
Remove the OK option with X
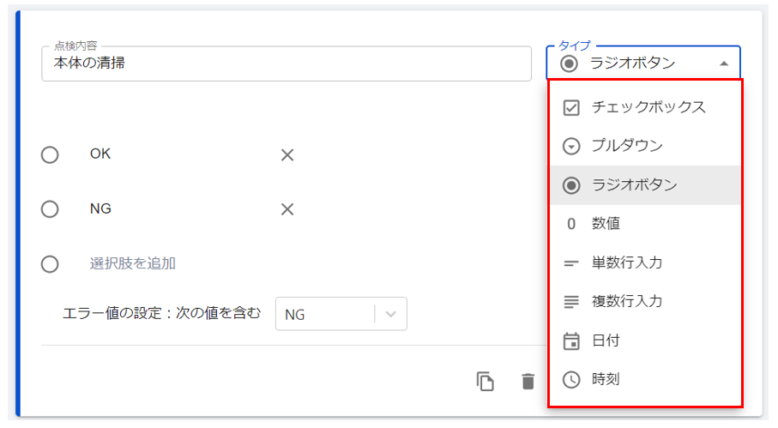(287, 155)
